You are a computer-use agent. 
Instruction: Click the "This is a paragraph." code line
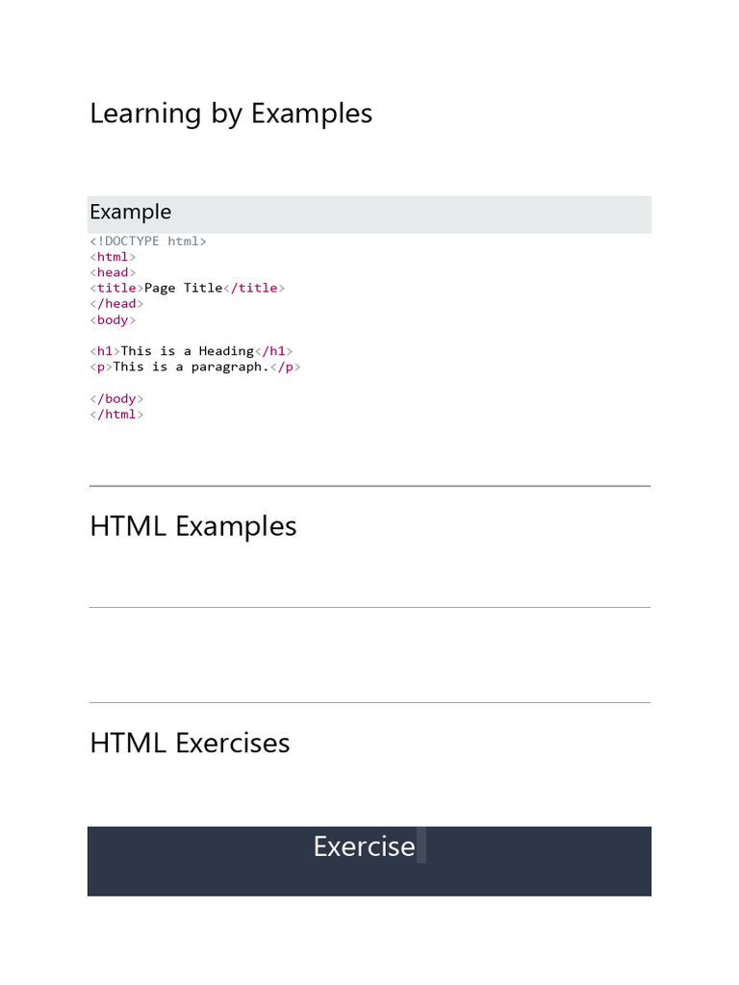tap(195, 366)
